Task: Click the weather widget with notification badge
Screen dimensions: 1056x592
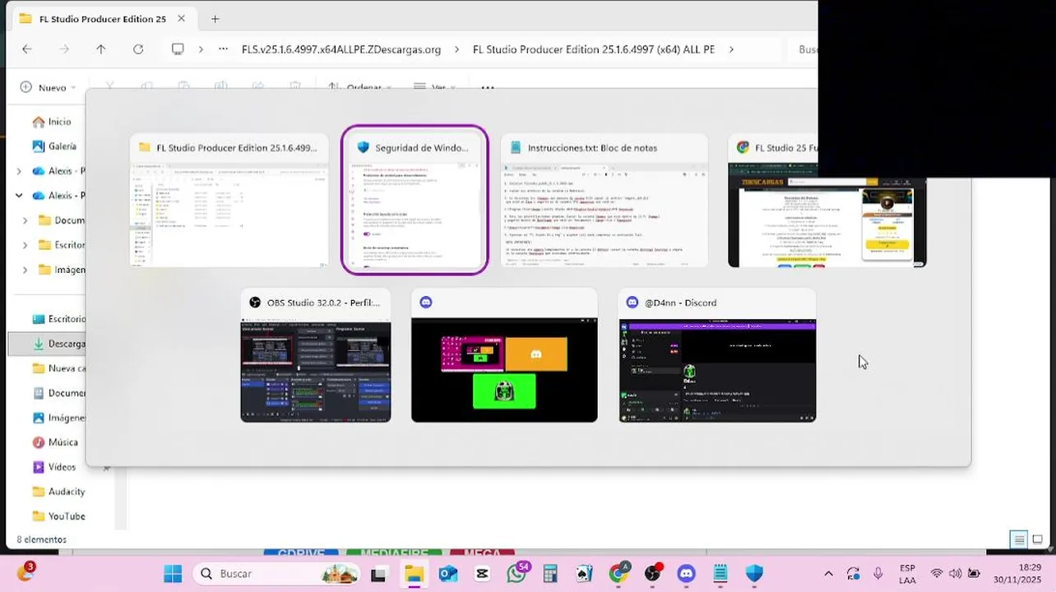Action: click(25, 573)
